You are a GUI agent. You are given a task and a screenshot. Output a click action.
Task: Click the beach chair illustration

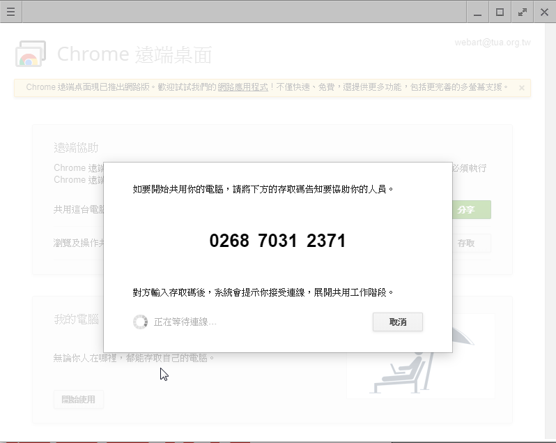pyautogui.click(x=422, y=359)
